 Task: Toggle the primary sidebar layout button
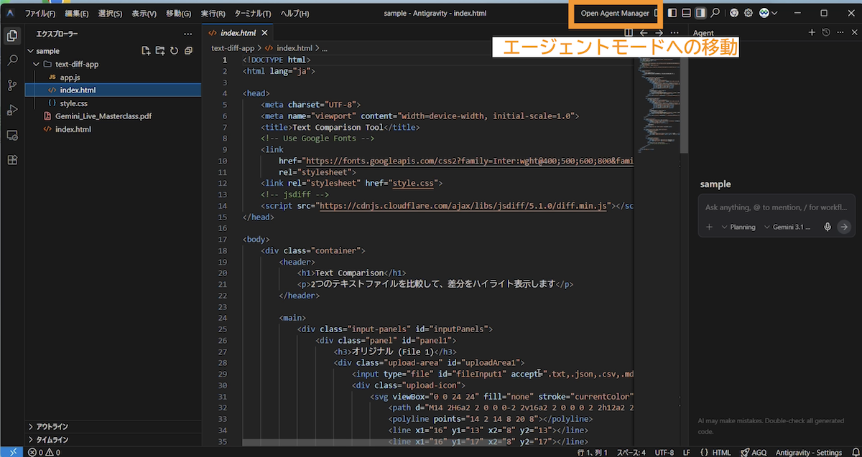click(672, 13)
